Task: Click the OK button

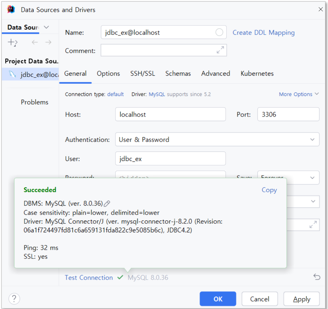Action: 218,299
